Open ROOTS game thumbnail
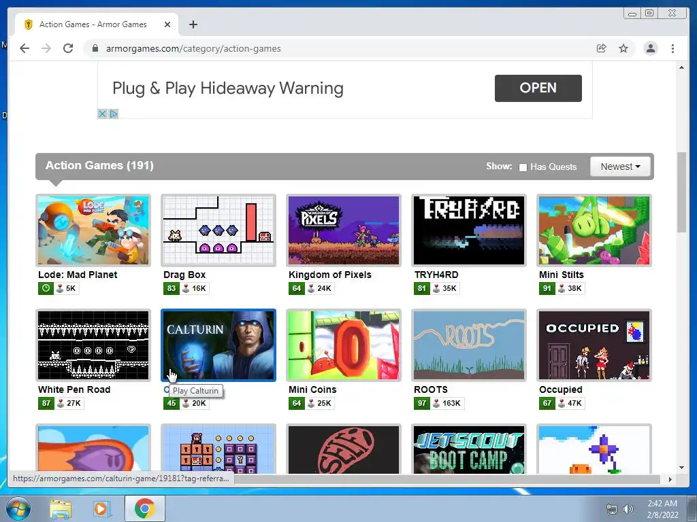 [469, 345]
